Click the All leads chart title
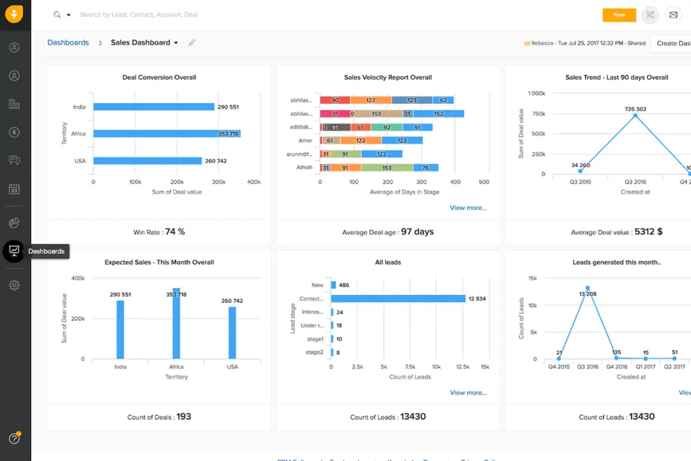Screen dimensions: 691x461 (388, 263)
